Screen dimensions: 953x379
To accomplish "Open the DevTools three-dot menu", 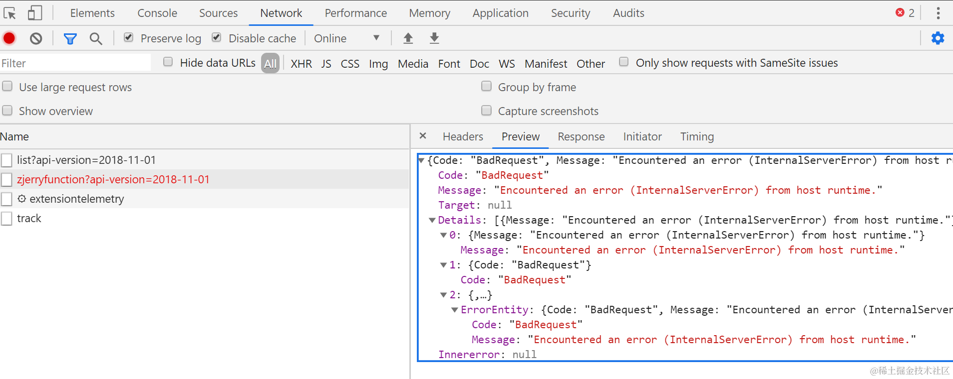I will pyautogui.click(x=938, y=13).
